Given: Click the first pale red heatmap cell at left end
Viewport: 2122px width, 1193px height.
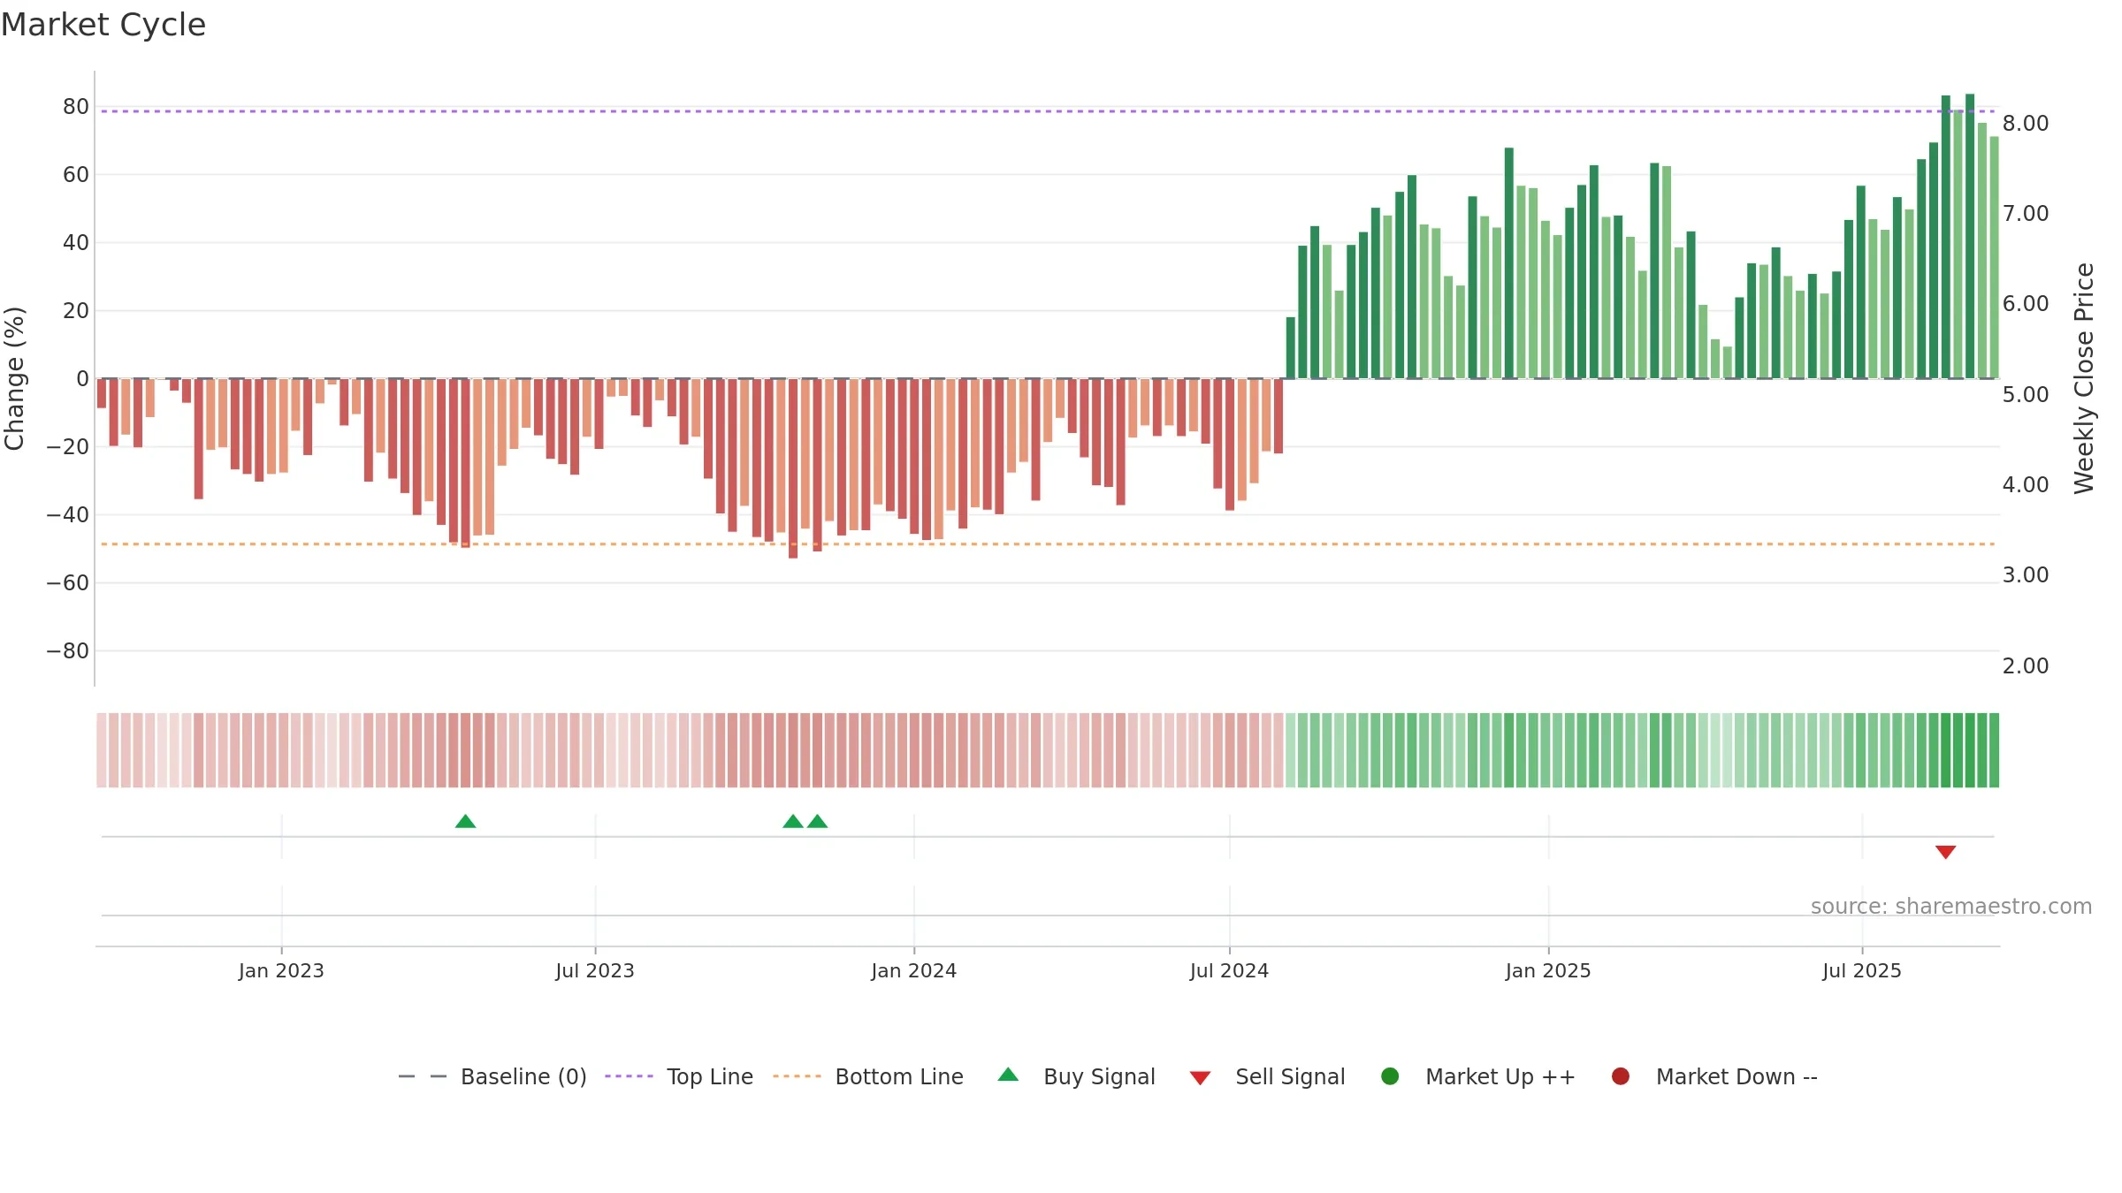Looking at the screenshot, I should pyautogui.click(x=102, y=750).
